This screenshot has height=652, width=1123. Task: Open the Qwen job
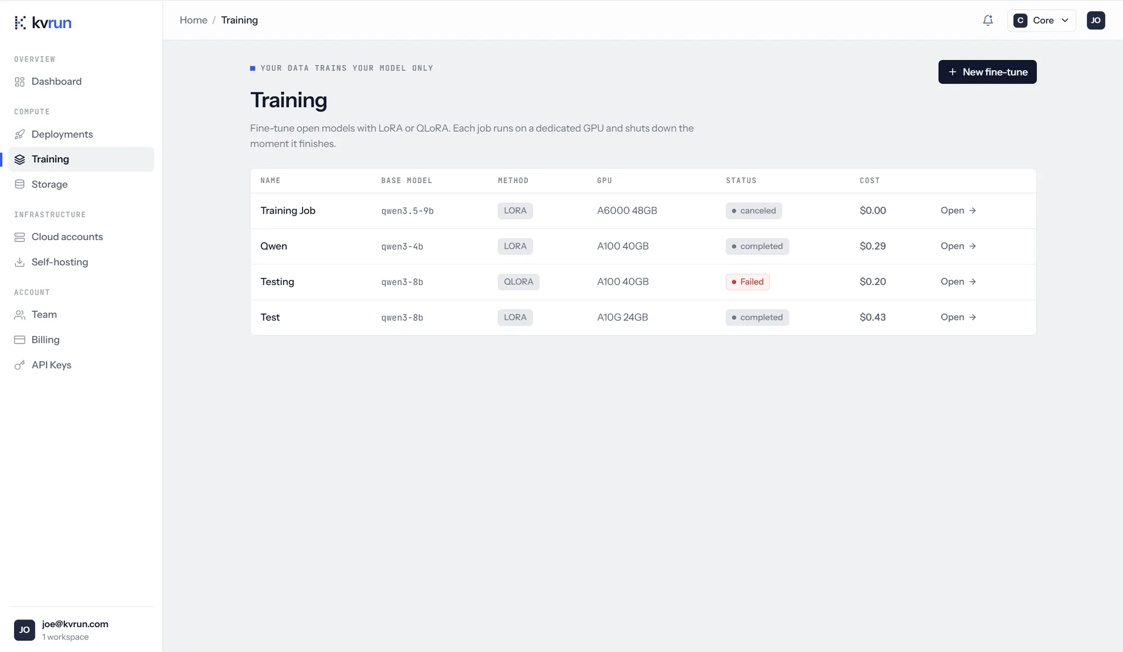pyautogui.click(x=958, y=246)
